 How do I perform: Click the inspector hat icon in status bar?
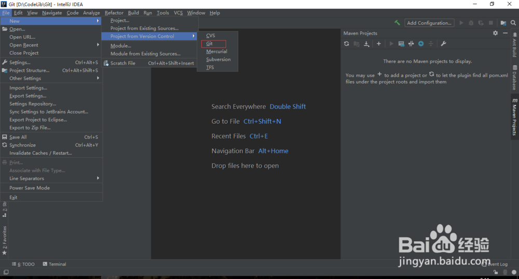(505, 272)
